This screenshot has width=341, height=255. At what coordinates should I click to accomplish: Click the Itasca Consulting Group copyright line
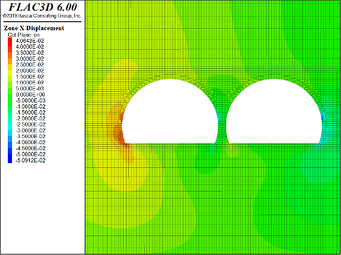42,16
